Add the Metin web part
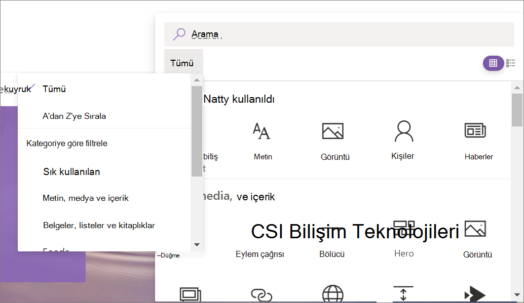The height and width of the screenshot is (303, 524). [x=263, y=142]
